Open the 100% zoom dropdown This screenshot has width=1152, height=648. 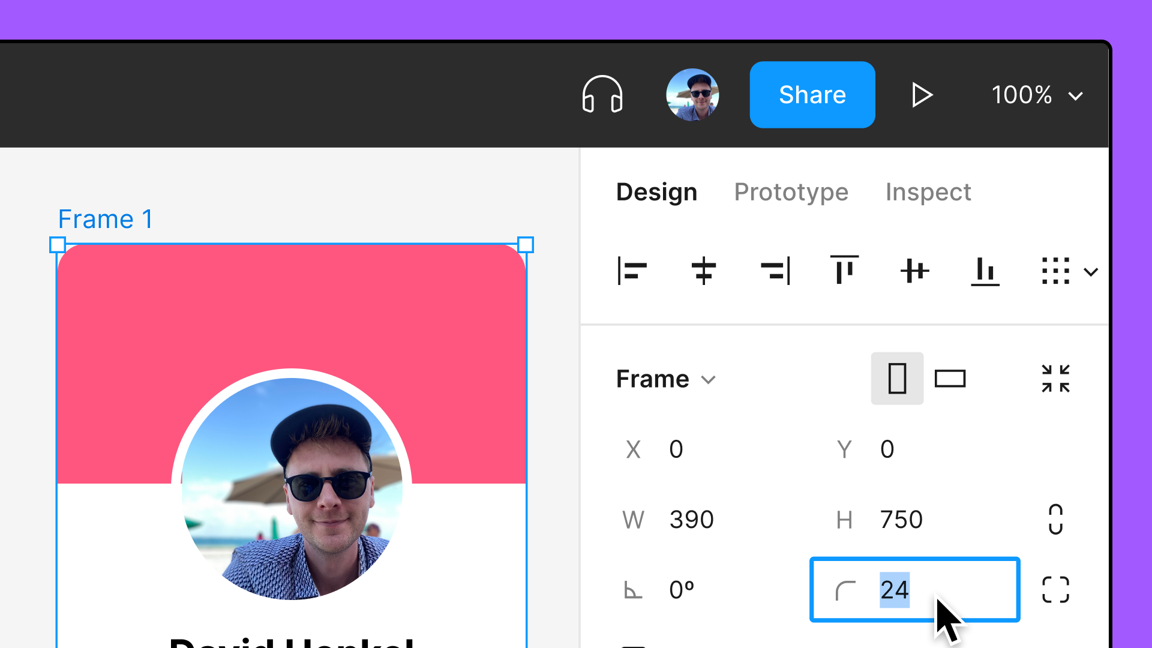pyautogui.click(x=1036, y=95)
